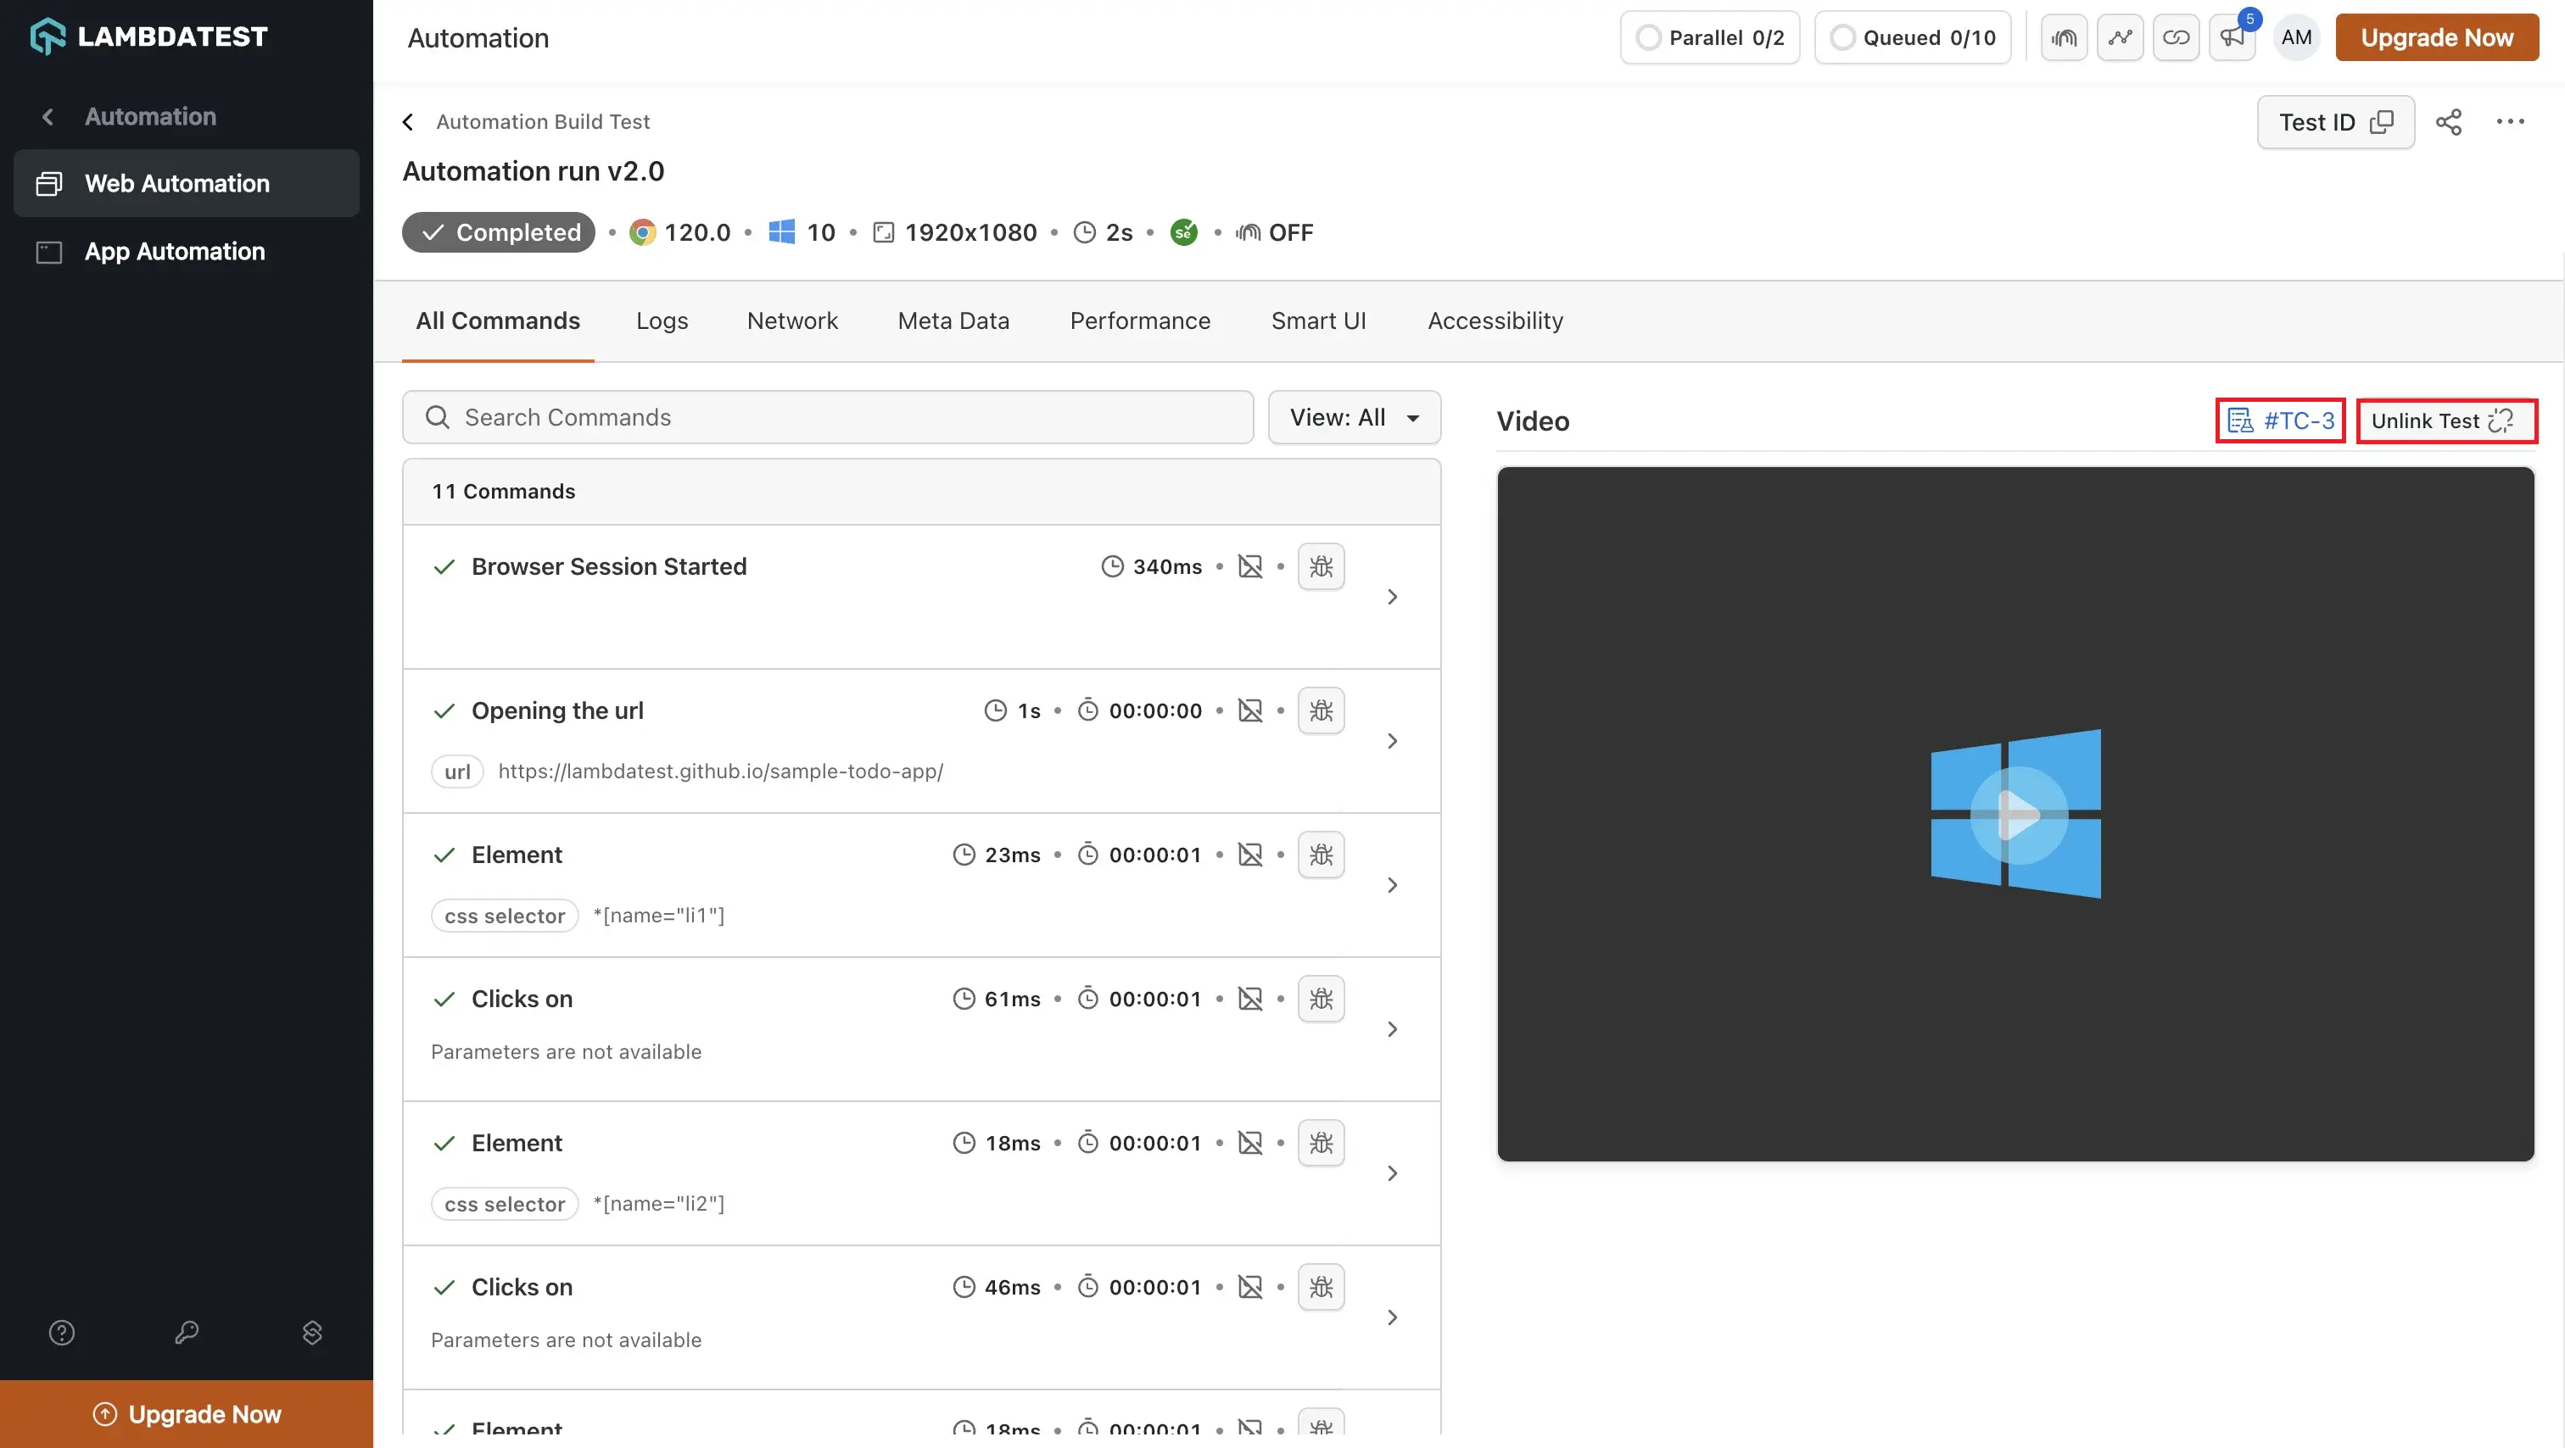The height and width of the screenshot is (1448, 2565).
Task: Click the link chain icon in header
Action: pos(2176,38)
